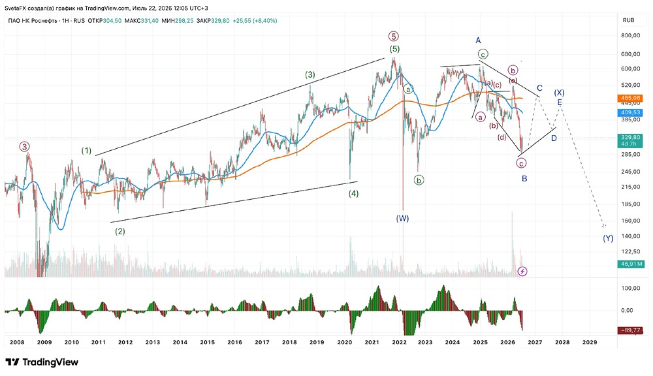The height and width of the screenshot is (376, 653).
Task: Click the orange 465,06 moving average label
Action: point(630,99)
